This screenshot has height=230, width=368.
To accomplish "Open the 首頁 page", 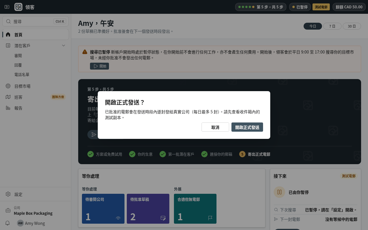I will coord(36,34).
